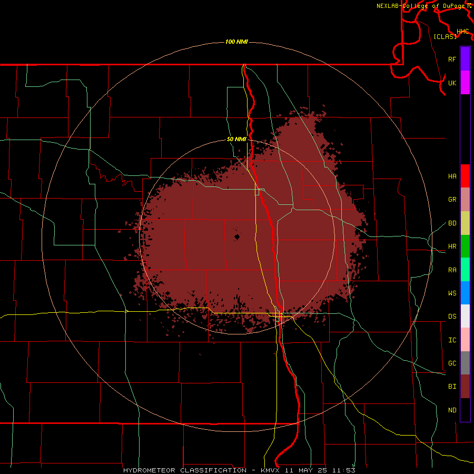Click the 100 NMI range ring label
Image resolution: width=474 pixels, height=474 pixels.
(x=236, y=42)
